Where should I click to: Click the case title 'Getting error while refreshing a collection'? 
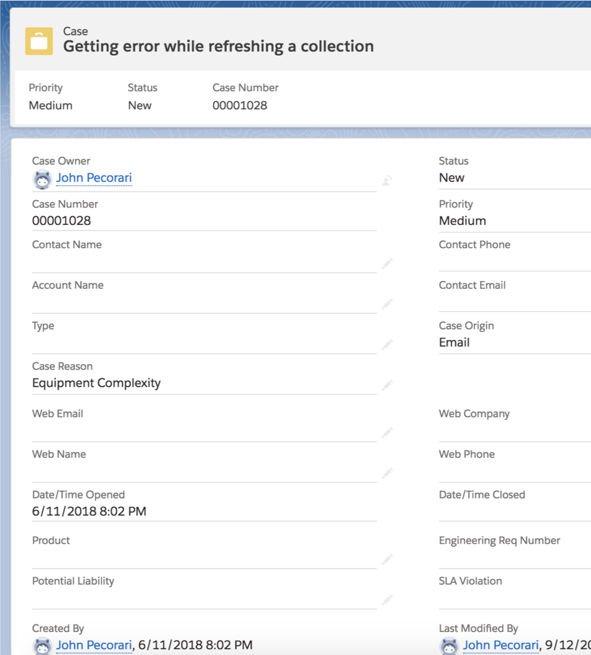click(218, 47)
